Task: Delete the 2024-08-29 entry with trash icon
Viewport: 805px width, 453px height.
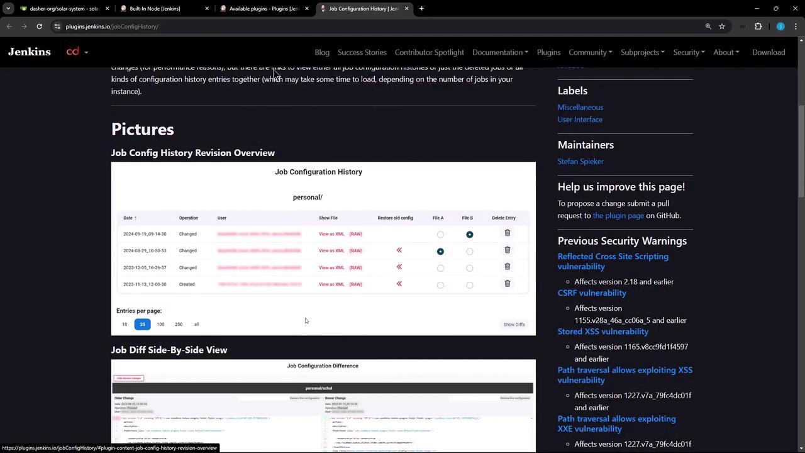Action: click(508, 250)
